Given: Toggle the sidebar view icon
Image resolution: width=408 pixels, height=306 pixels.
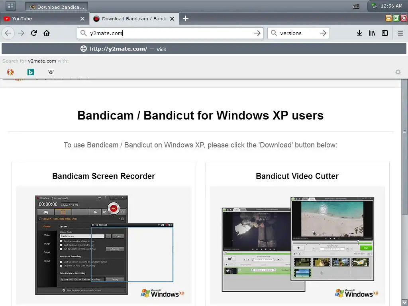Looking at the screenshot, I should pyautogui.click(x=385, y=33).
